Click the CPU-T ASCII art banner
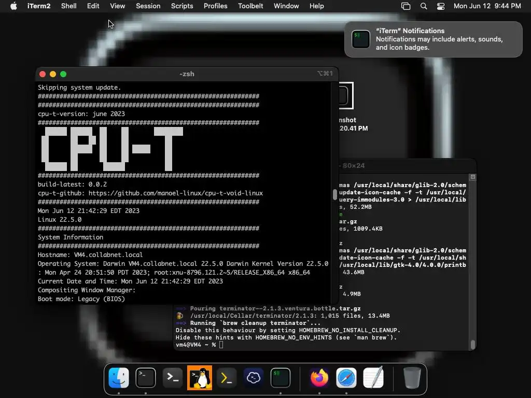The width and height of the screenshot is (531, 398). 113,149
